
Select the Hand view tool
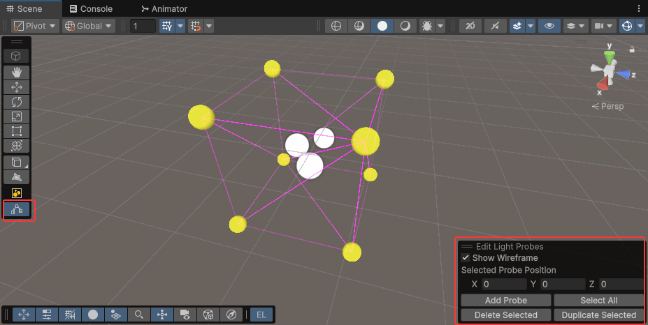[x=17, y=72]
